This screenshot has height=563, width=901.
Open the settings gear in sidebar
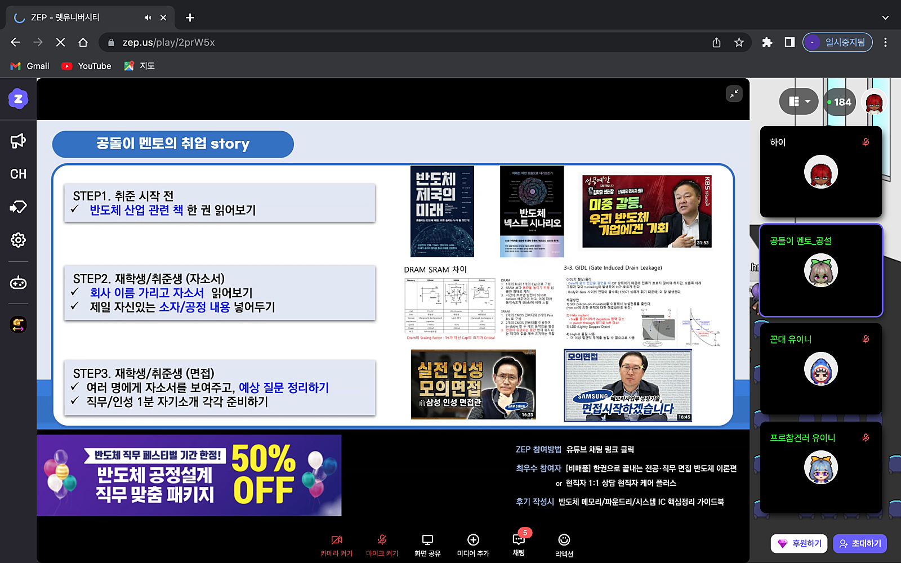tap(18, 240)
